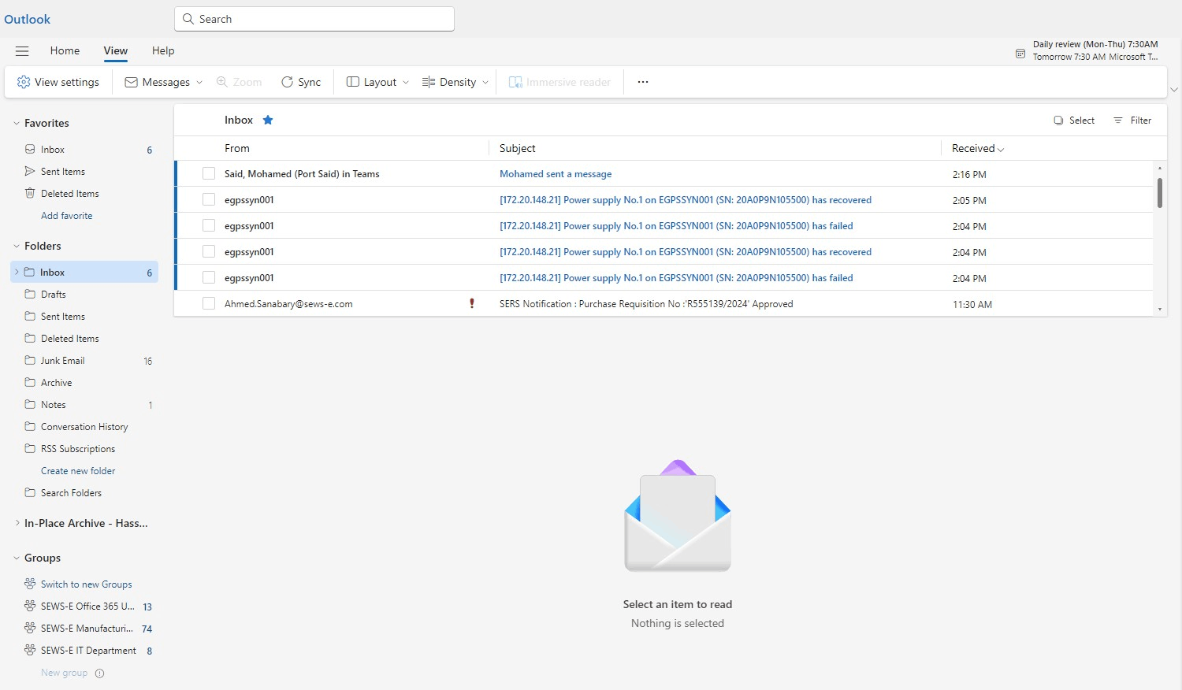The height and width of the screenshot is (690, 1182).
Task: Check the checkbox for the egpssyn001 message at 2:05 PM
Action: (x=208, y=199)
